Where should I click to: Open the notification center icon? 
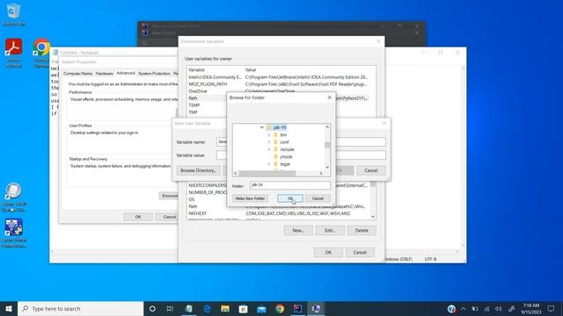552,308
